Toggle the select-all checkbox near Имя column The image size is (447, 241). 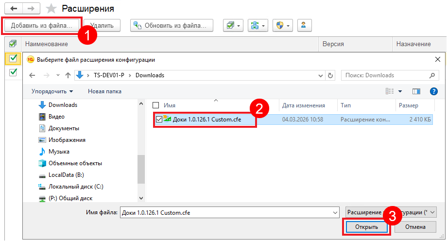pos(155,105)
